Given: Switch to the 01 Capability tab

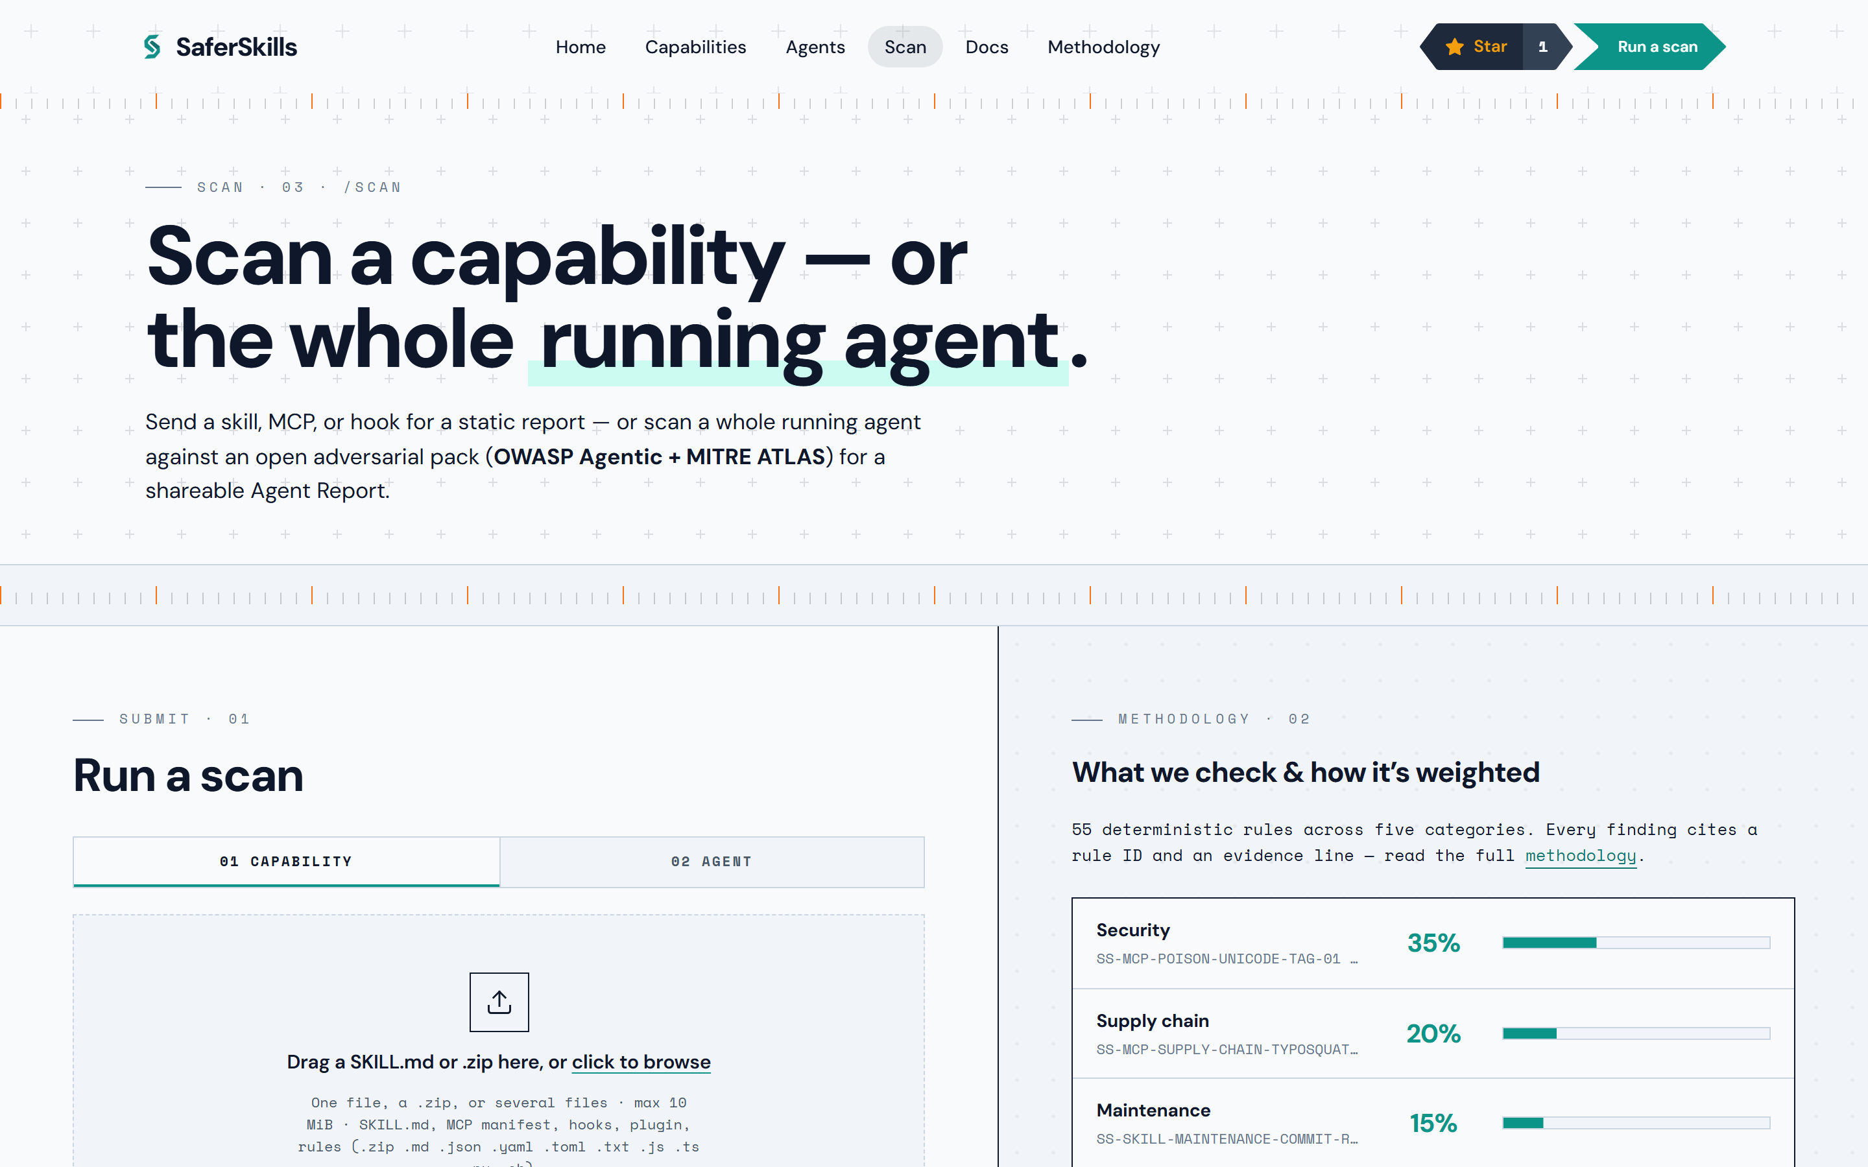Looking at the screenshot, I should tap(287, 862).
